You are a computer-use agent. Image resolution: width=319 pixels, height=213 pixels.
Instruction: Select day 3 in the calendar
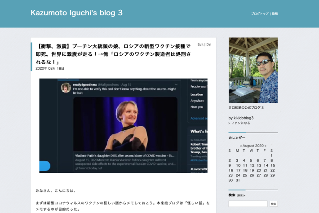[237, 160]
